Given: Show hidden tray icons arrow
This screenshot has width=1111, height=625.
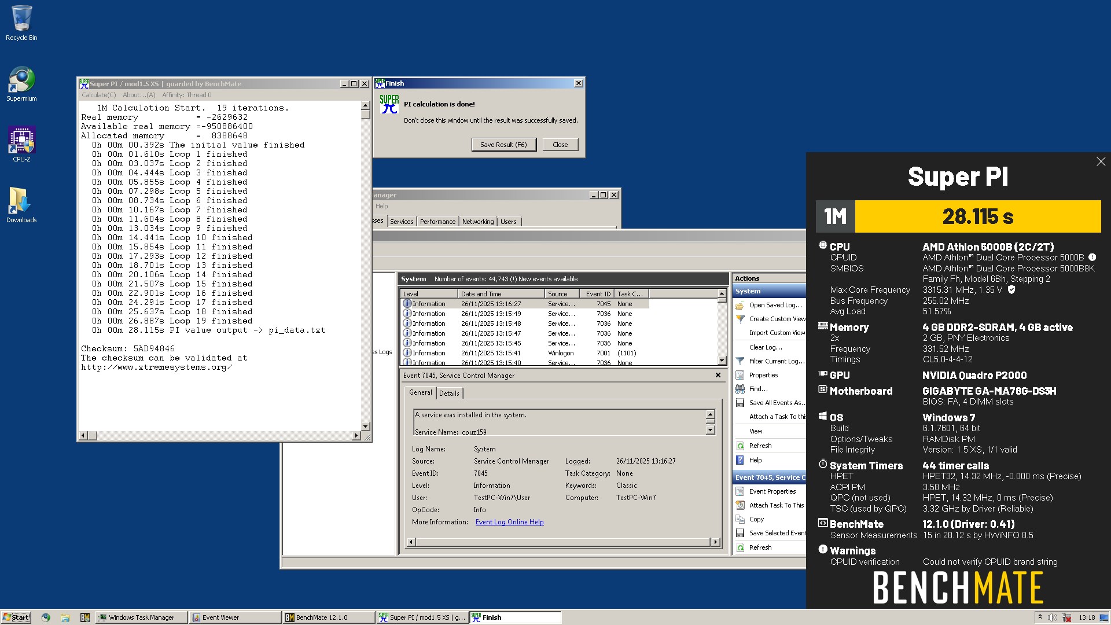Looking at the screenshot, I should pos(1040,617).
